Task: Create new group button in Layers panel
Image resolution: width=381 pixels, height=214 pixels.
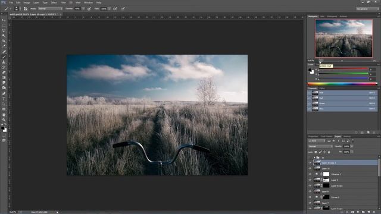Action: click(x=363, y=212)
